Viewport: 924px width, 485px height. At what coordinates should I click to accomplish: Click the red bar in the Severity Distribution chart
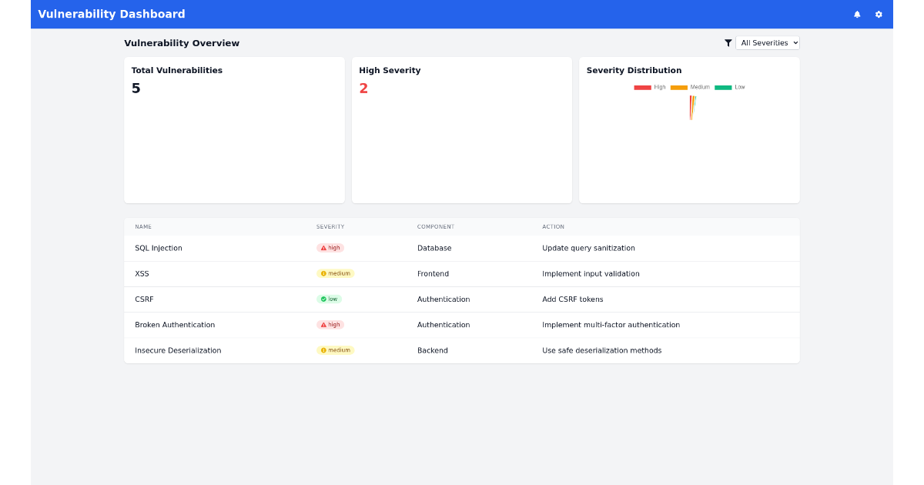[x=692, y=106]
